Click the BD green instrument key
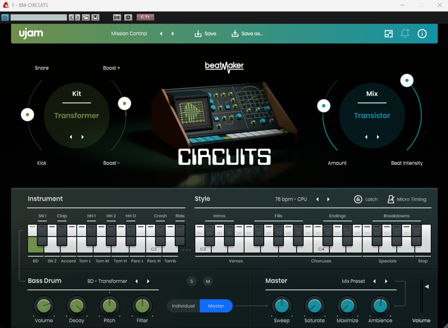The height and width of the screenshot is (328, 448). tap(35, 245)
